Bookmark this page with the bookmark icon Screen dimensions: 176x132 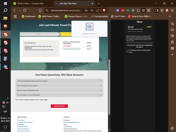click(x=40, y=10)
